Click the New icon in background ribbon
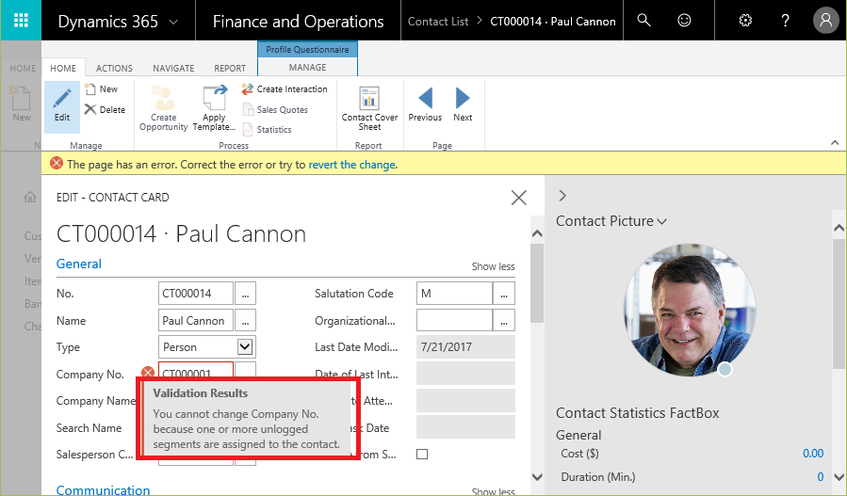The image size is (847, 496). coord(21,104)
